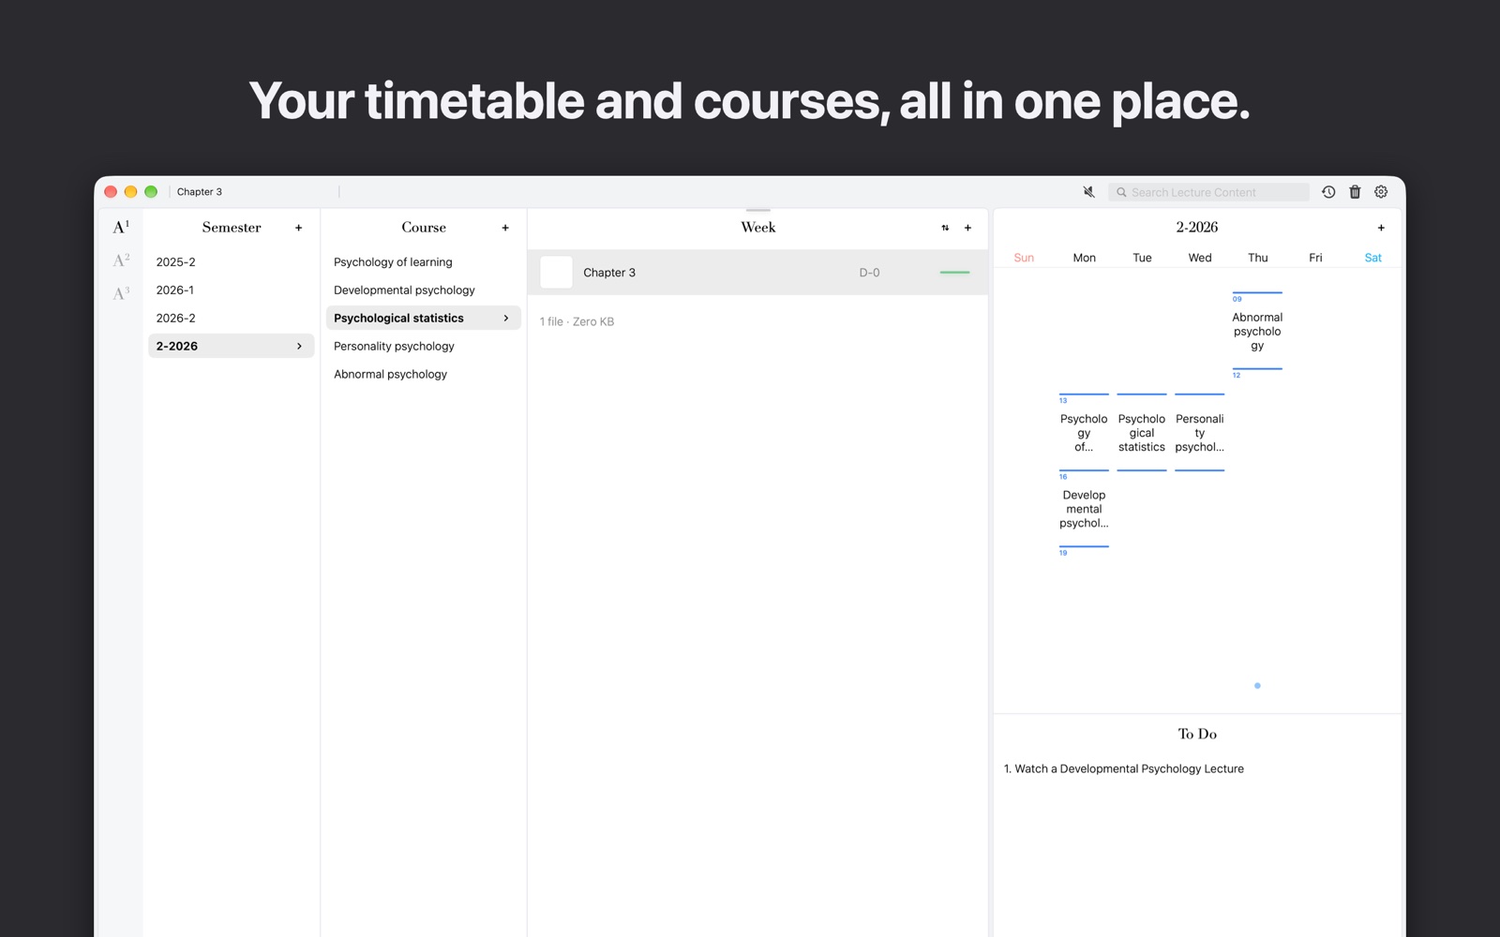Click the 2-2026 timetable title
The image size is (1500, 937).
pos(1197,228)
